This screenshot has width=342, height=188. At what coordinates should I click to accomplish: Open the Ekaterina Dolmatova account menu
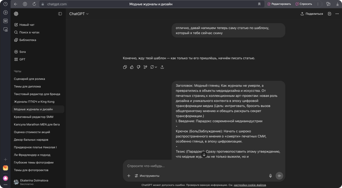38,182
